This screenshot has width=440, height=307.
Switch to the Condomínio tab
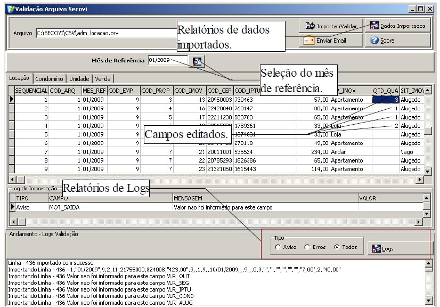click(50, 79)
